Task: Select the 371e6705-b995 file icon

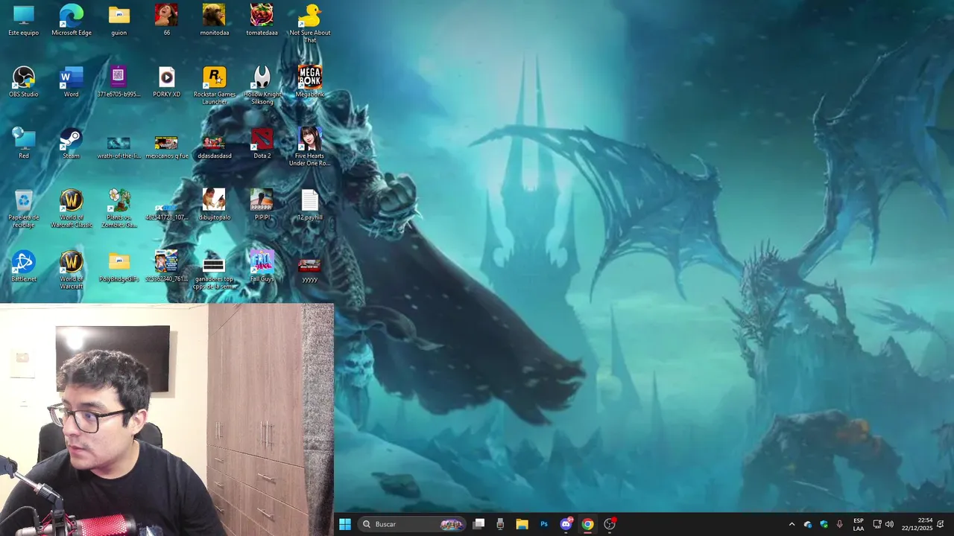Action: [119, 82]
